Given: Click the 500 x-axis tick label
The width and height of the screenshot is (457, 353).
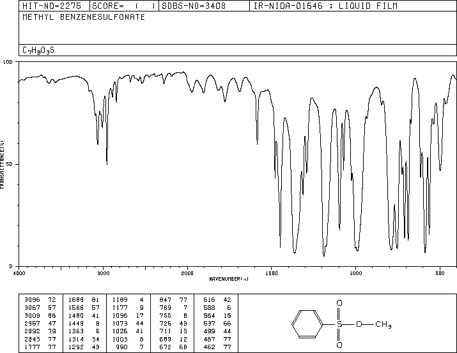Looking at the screenshot, I should tap(440, 273).
